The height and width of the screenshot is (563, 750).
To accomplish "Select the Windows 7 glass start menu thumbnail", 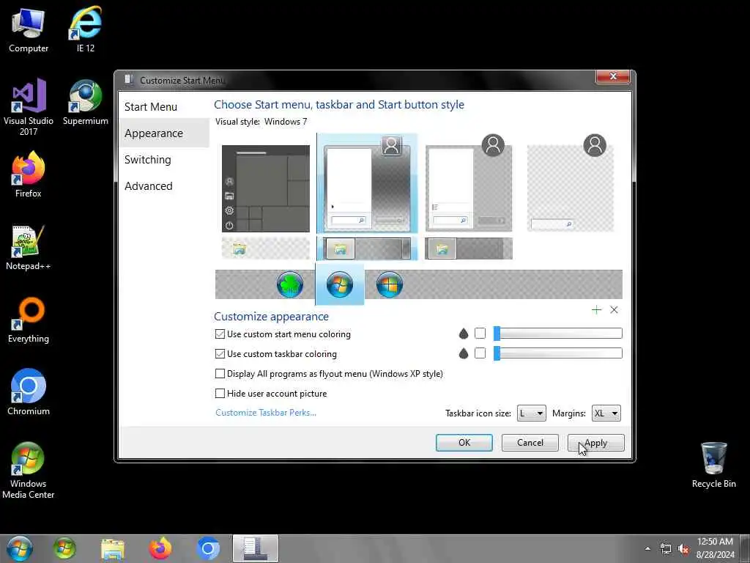I will click(x=368, y=184).
